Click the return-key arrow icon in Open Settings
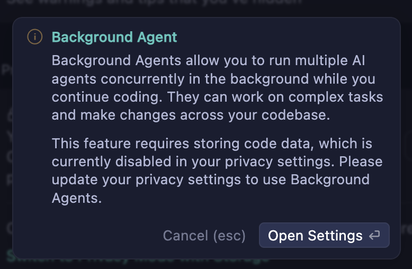The width and height of the screenshot is (412, 269). pos(374,235)
